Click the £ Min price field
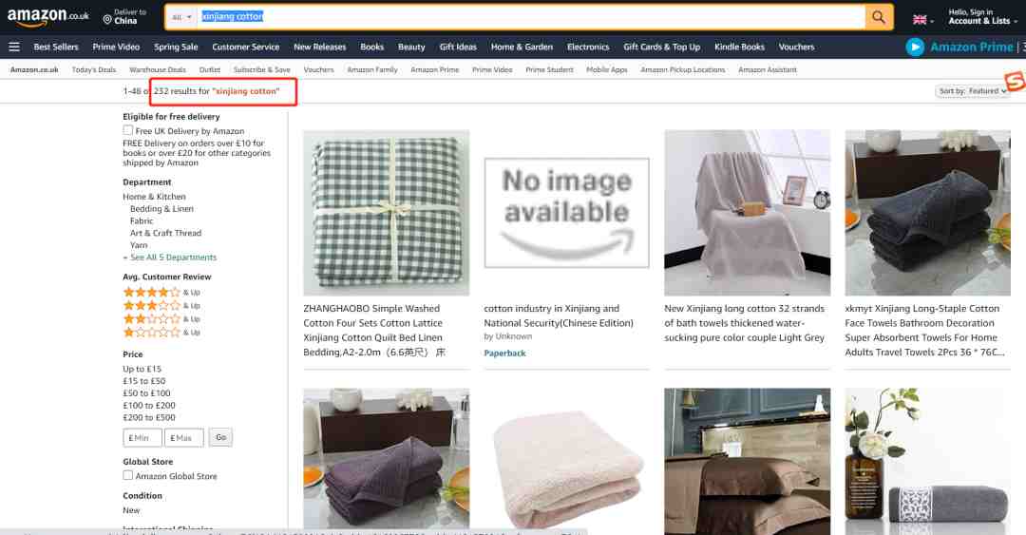Viewport: 1026px width, 535px height. click(142, 437)
